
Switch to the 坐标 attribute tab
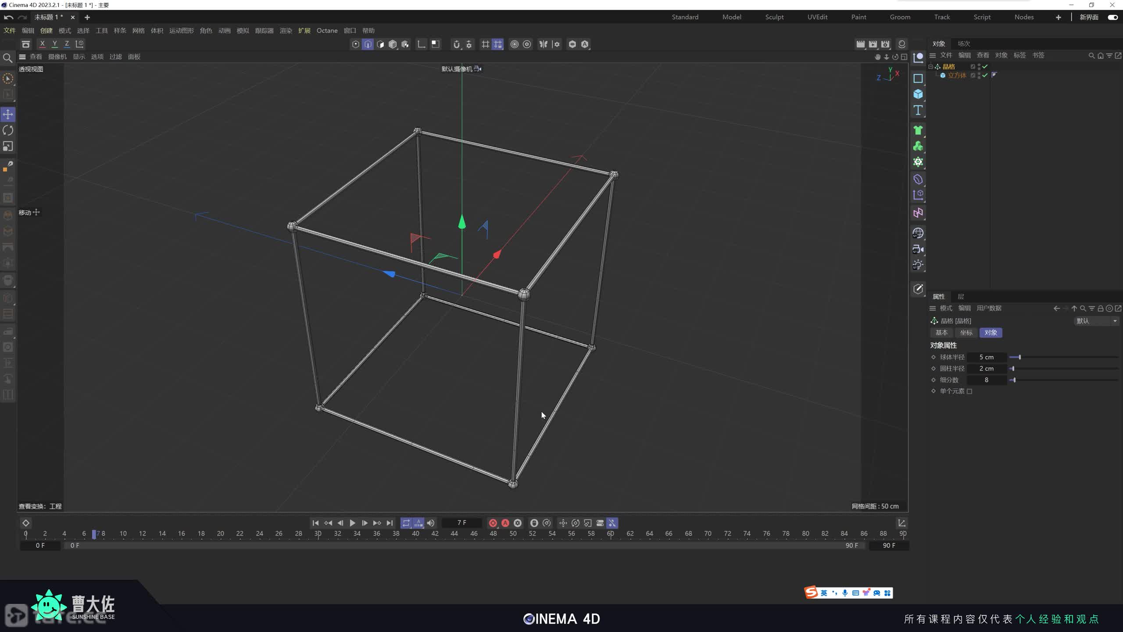(x=966, y=333)
